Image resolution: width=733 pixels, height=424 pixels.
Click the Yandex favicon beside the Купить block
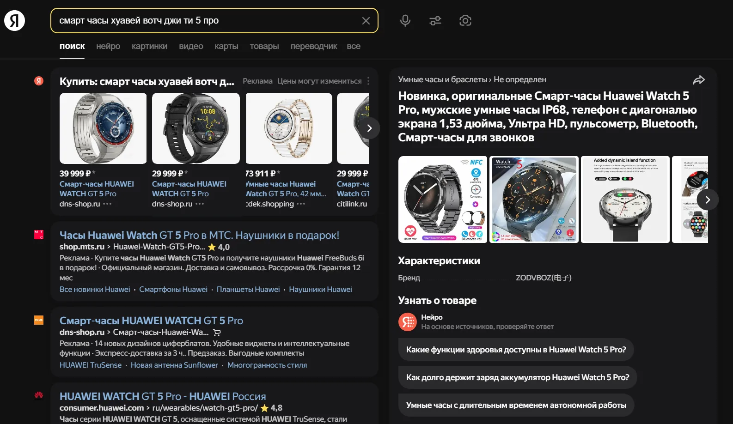(39, 81)
